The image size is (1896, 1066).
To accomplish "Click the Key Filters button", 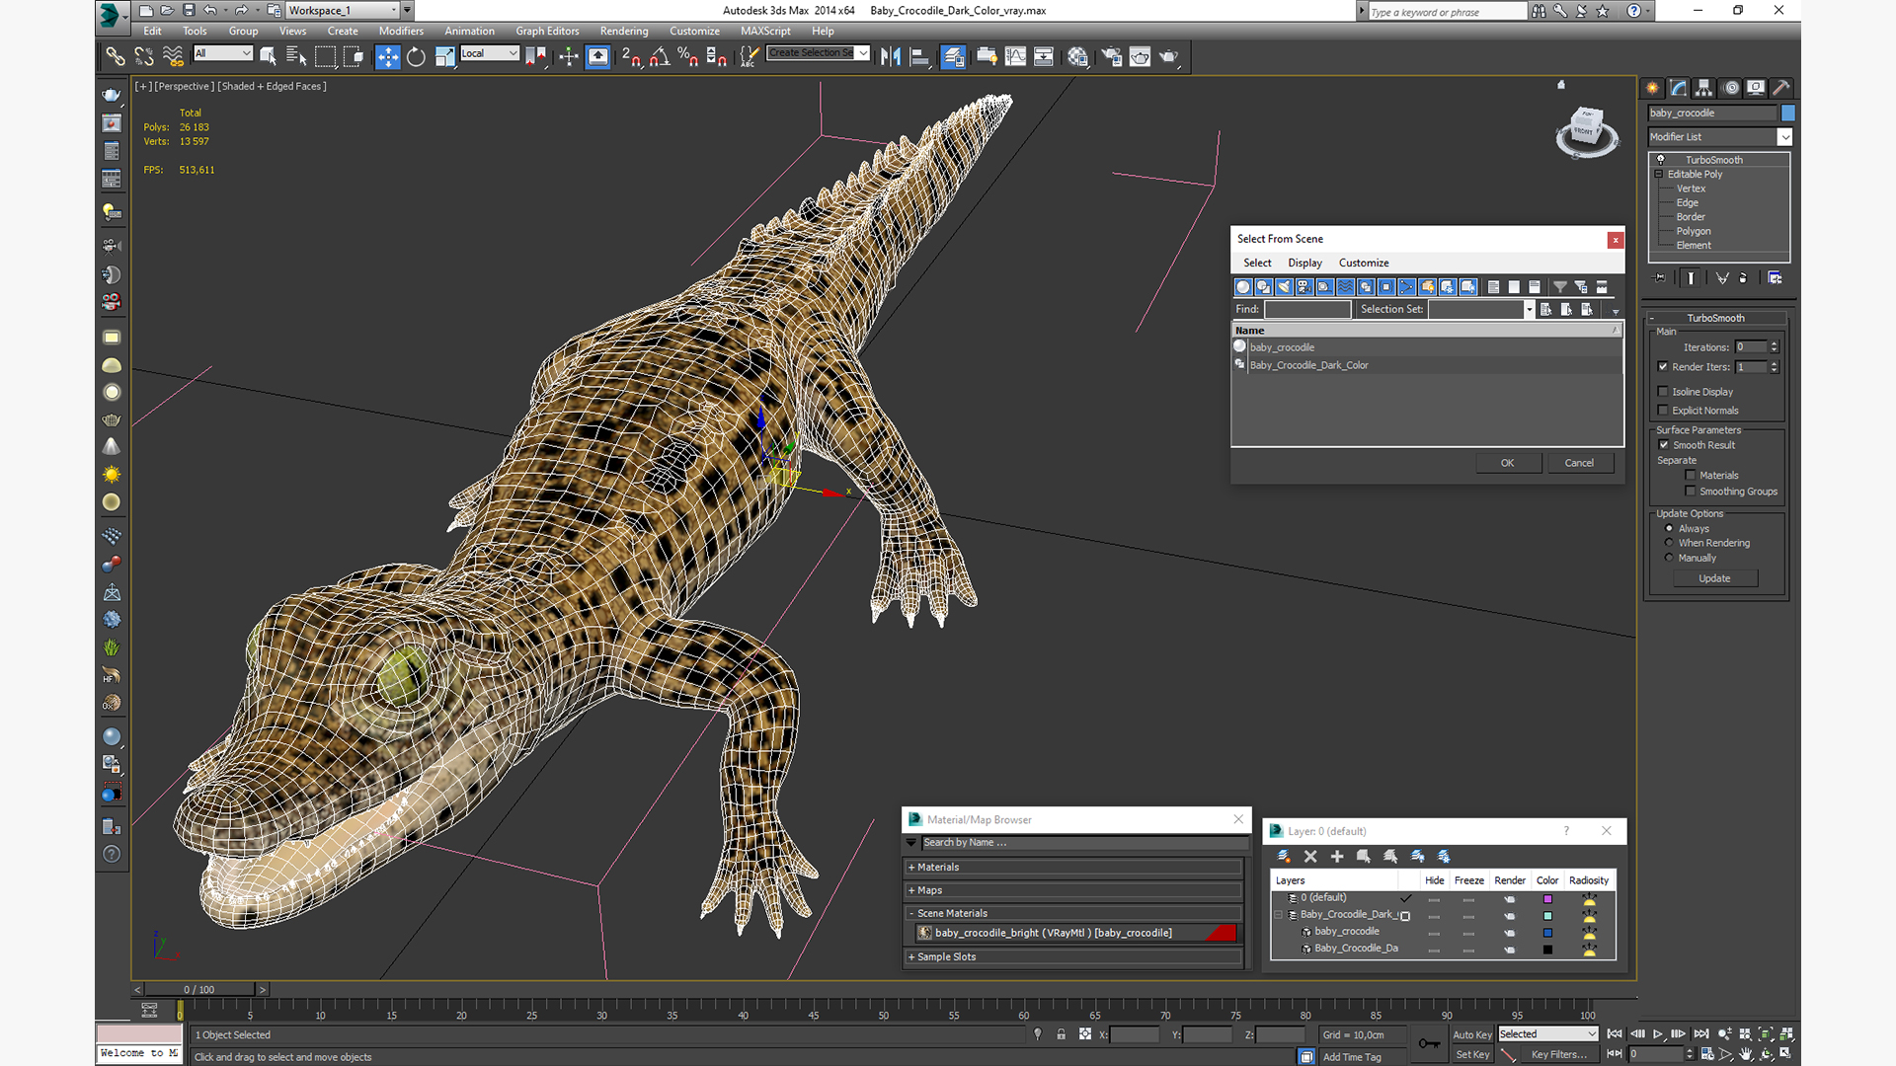I will tap(1559, 1054).
